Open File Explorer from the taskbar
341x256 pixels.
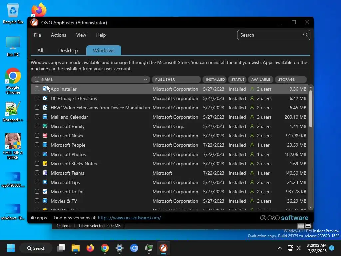click(76, 248)
